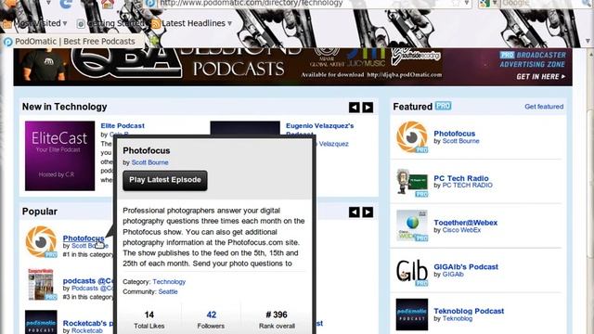Select the PodOmatic Best Free Podcasts tab
The width and height of the screenshot is (594, 334).
[72, 41]
